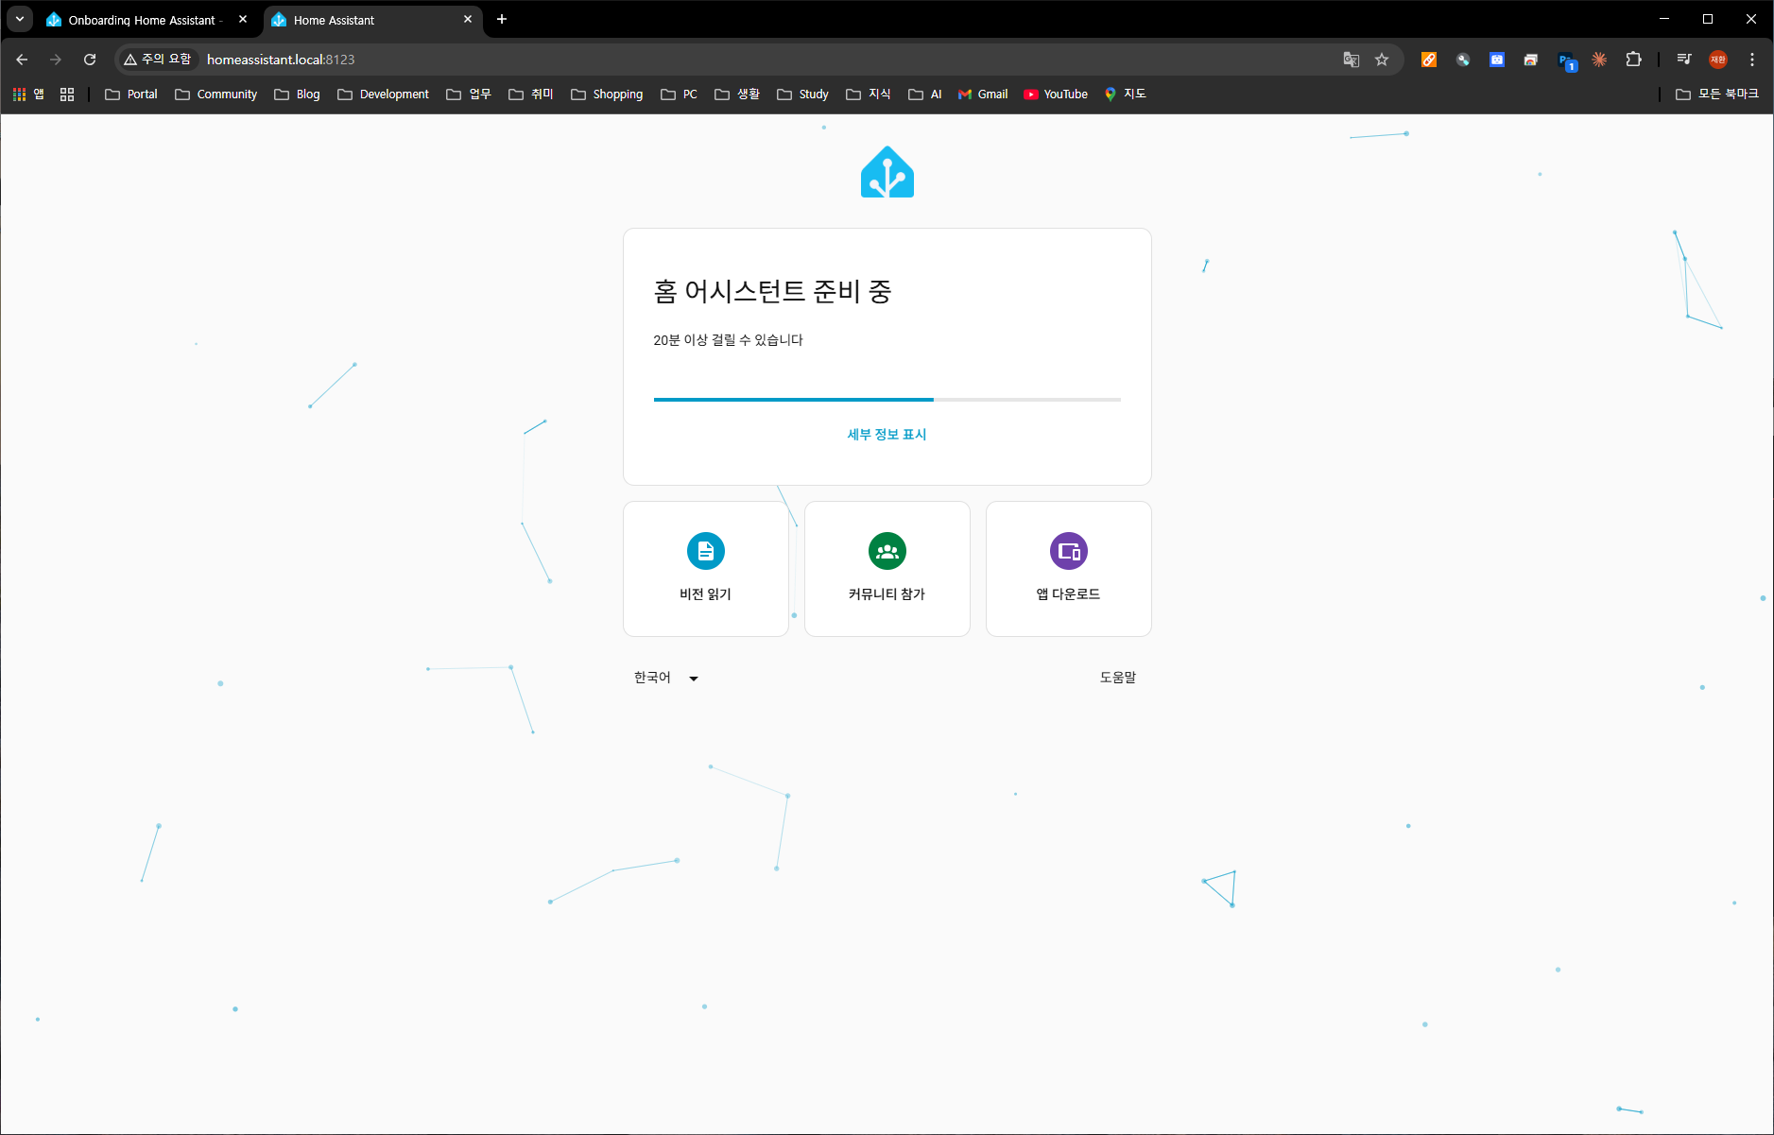Open the 도움말 help link
1774x1135 pixels.
point(1118,678)
